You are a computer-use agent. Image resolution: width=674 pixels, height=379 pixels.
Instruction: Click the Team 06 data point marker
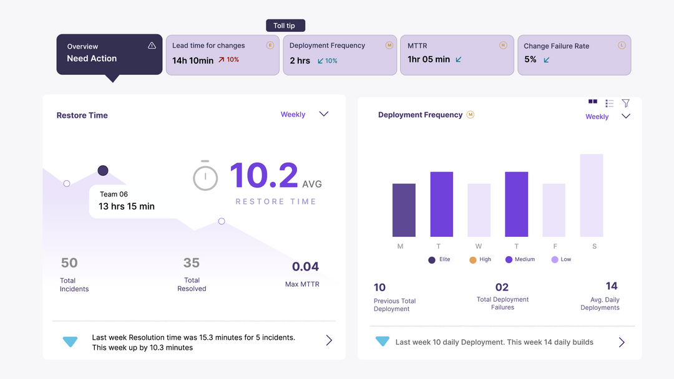[x=103, y=170]
